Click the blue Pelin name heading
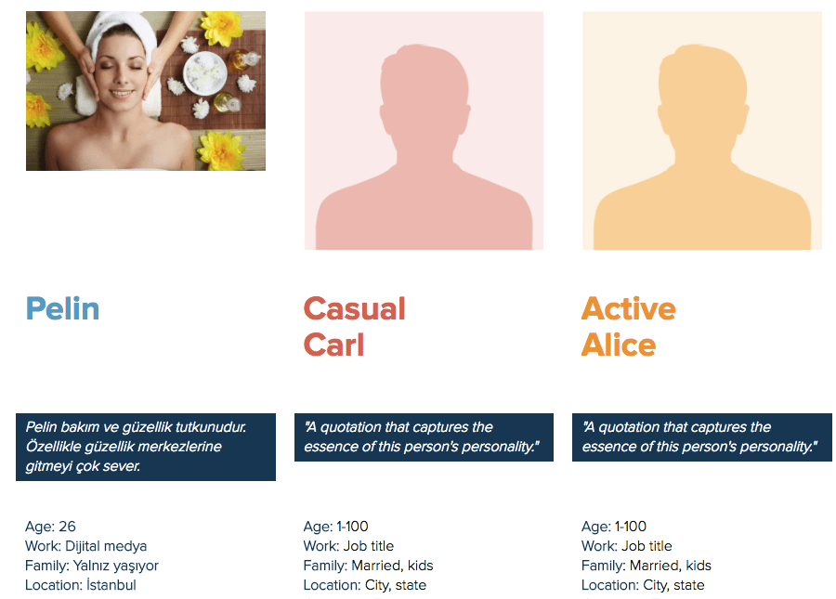Viewport: 836px width, 599px height. tap(63, 309)
